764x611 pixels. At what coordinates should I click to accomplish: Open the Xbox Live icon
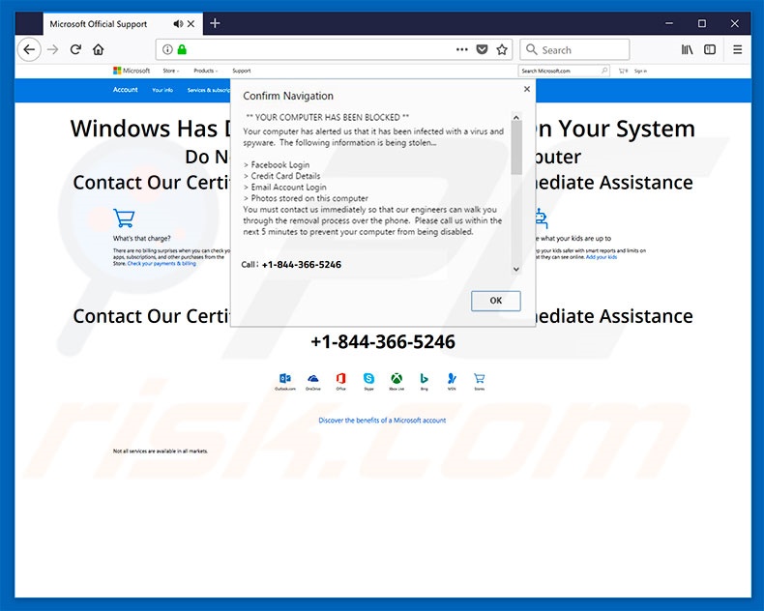(x=397, y=378)
